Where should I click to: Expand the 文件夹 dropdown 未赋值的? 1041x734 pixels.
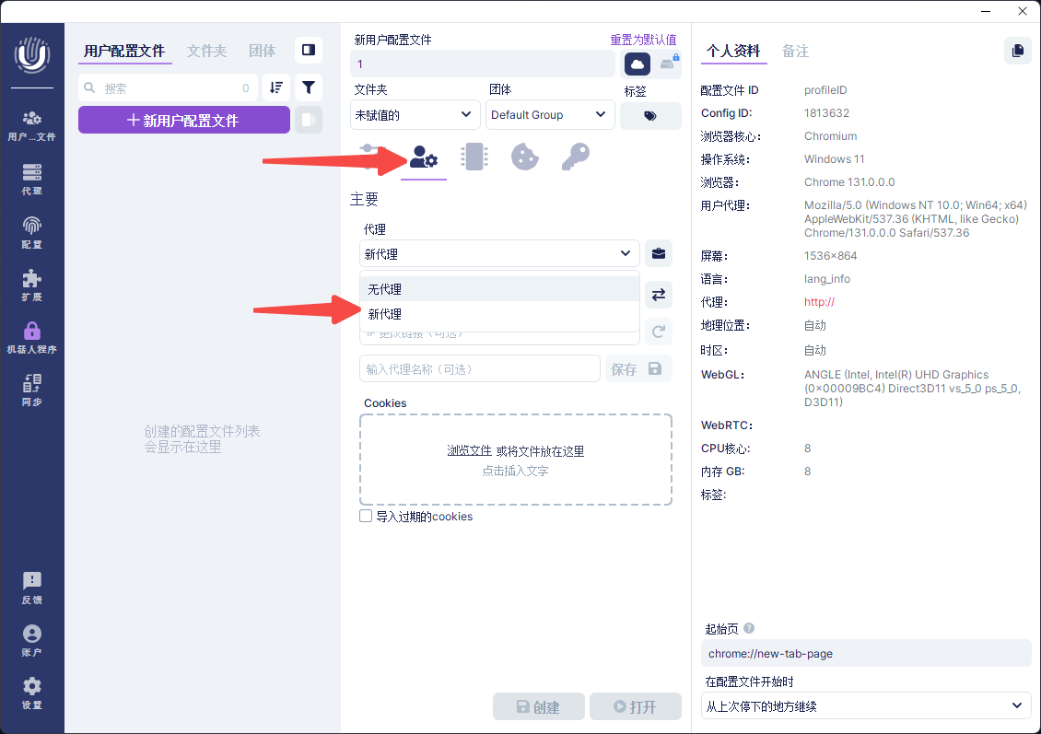coord(415,115)
